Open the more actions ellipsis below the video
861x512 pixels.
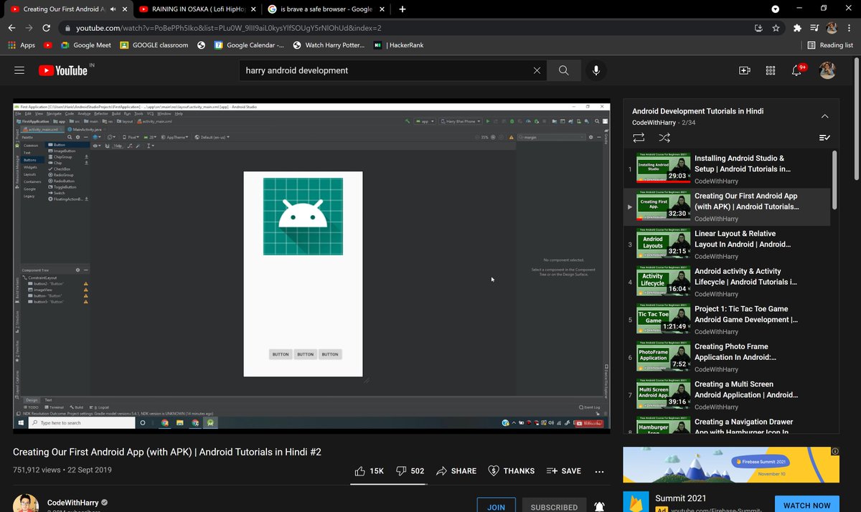point(599,471)
